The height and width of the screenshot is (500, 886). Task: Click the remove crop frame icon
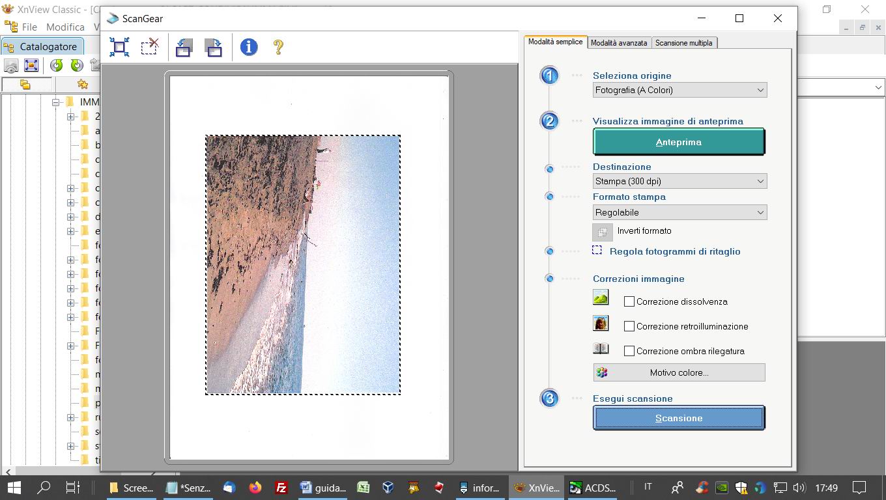coord(150,47)
